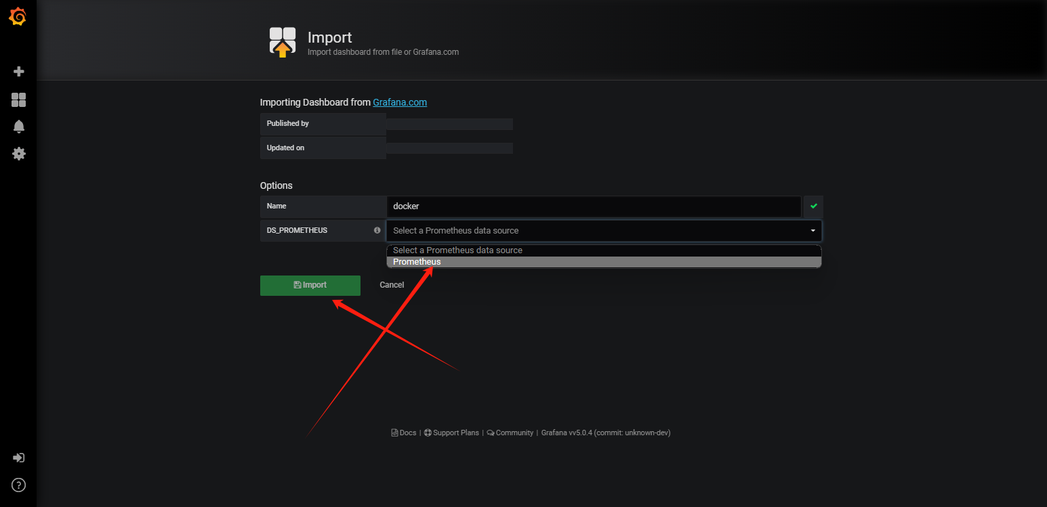Viewport: 1047px width, 507px height.
Task: Choose 'Select a Prometheus data source' placeholder option
Action: pos(604,250)
